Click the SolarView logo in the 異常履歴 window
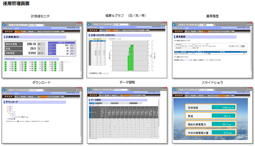255x146 pixels. coord(177,28)
